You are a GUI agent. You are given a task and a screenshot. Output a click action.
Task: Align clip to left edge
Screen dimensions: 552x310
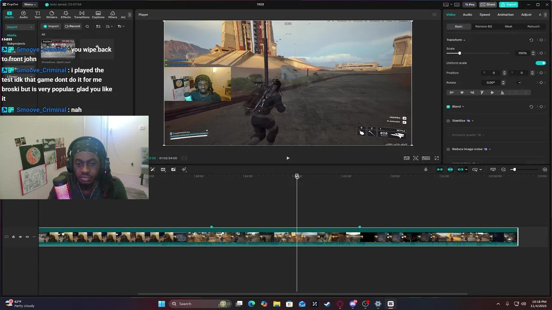(x=452, y=93)
